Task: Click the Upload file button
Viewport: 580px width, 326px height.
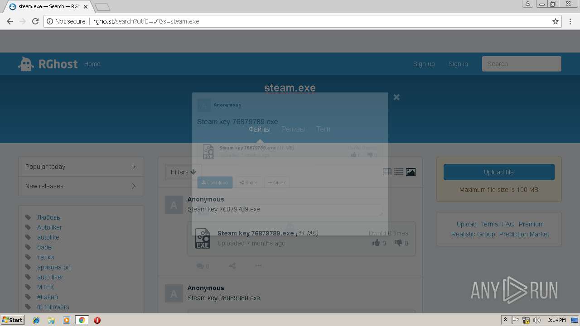Action: pyautogui.click(x=499, y=172)
